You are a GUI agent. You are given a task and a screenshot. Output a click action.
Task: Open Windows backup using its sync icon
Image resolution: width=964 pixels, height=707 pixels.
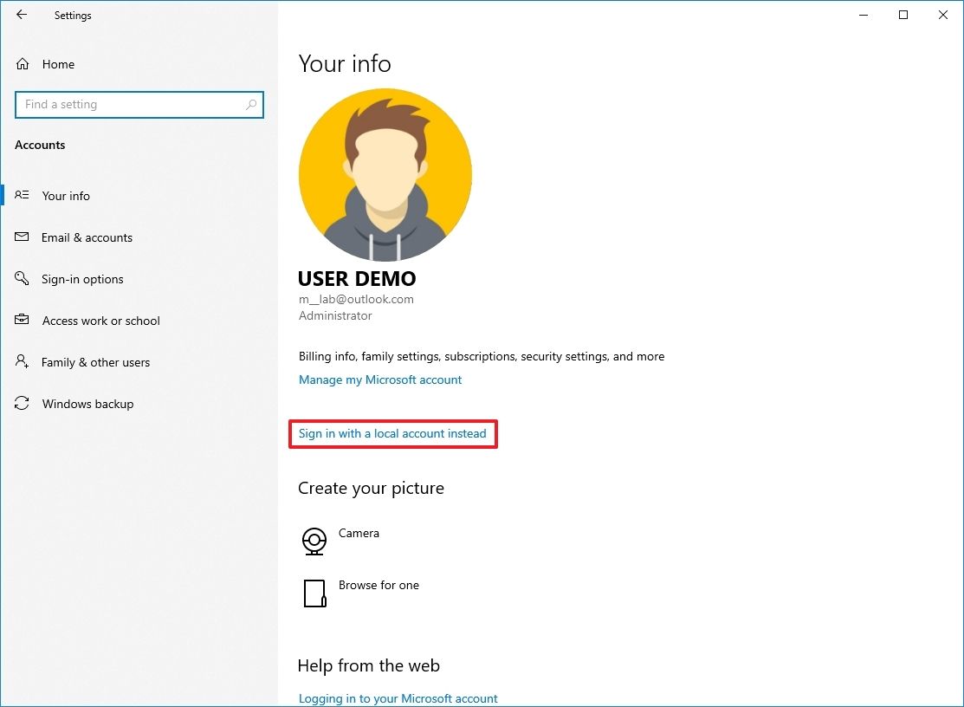point(21,403)
